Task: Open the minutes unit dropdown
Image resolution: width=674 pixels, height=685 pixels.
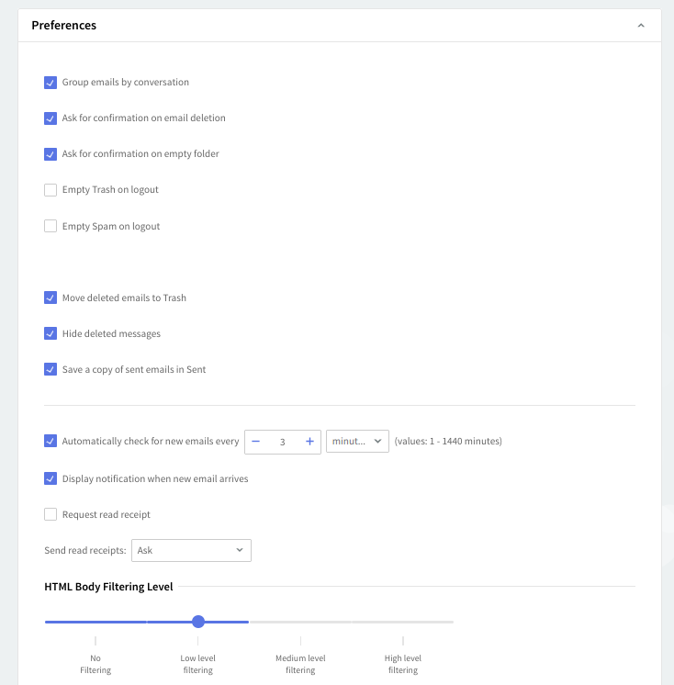Action: click(x=357, y=442)
